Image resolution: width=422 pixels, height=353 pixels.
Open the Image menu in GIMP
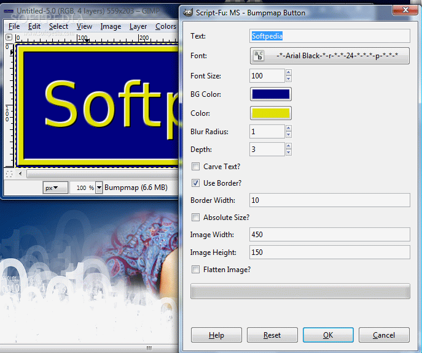[x=111, y=26]
